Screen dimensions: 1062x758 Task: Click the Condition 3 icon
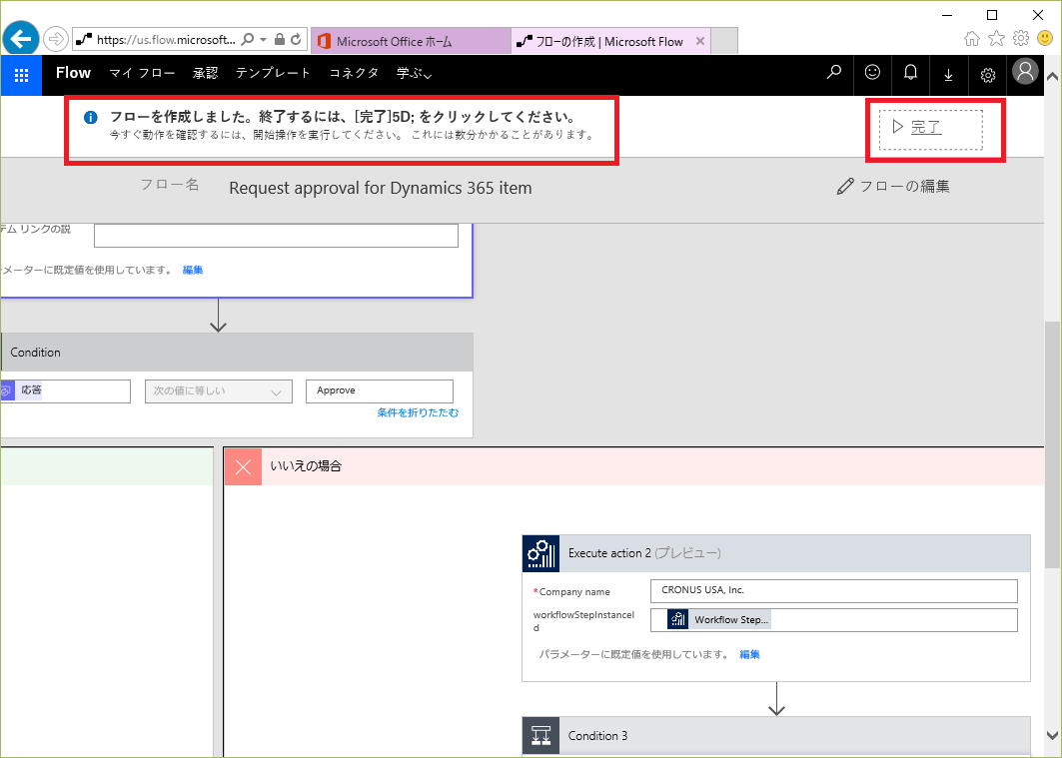point(540,736)
